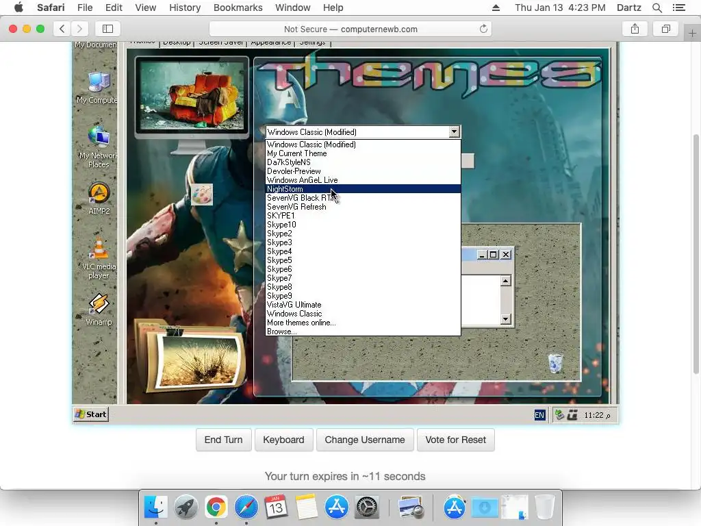Launch AIMP2 desktop shortcut
The image size is (701, 526).
[x=99, y=199]
